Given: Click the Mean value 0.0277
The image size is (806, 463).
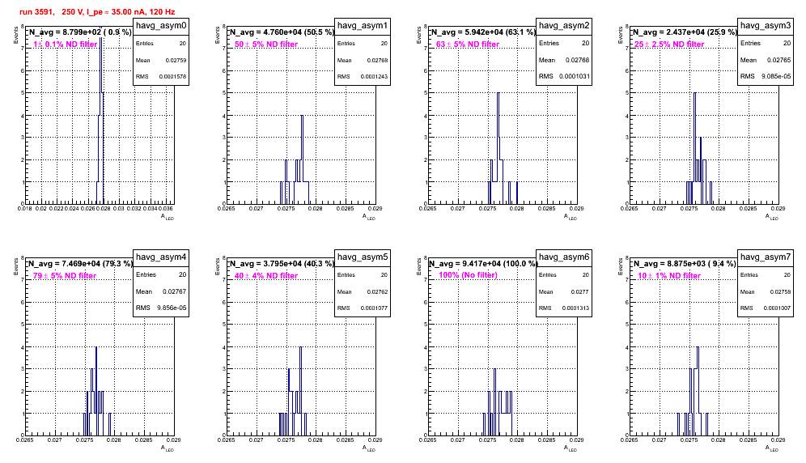Looking at the screenshot, I should pyautogui.click(x=580, y=291).
